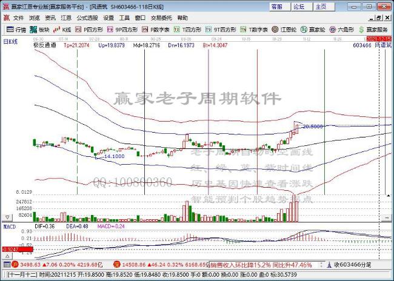
Task: Open the 帮助 menu
Action: coord(182,18)
